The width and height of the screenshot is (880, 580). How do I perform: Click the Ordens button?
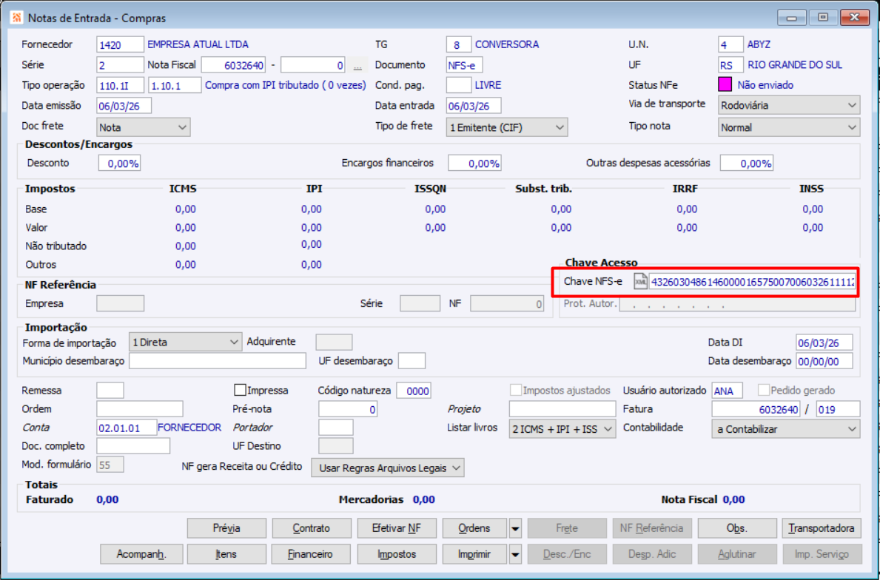tap(474, 528)
